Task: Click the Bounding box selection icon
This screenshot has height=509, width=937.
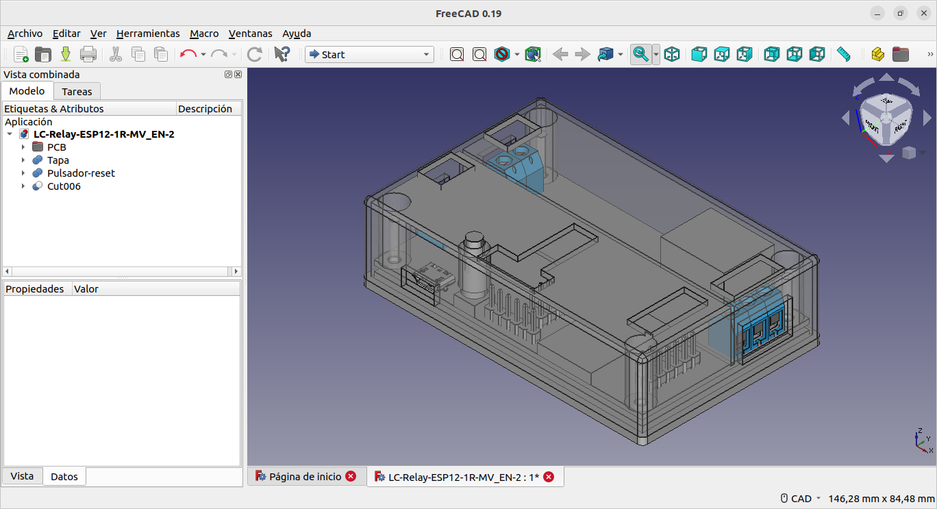Action: (533, 54)
